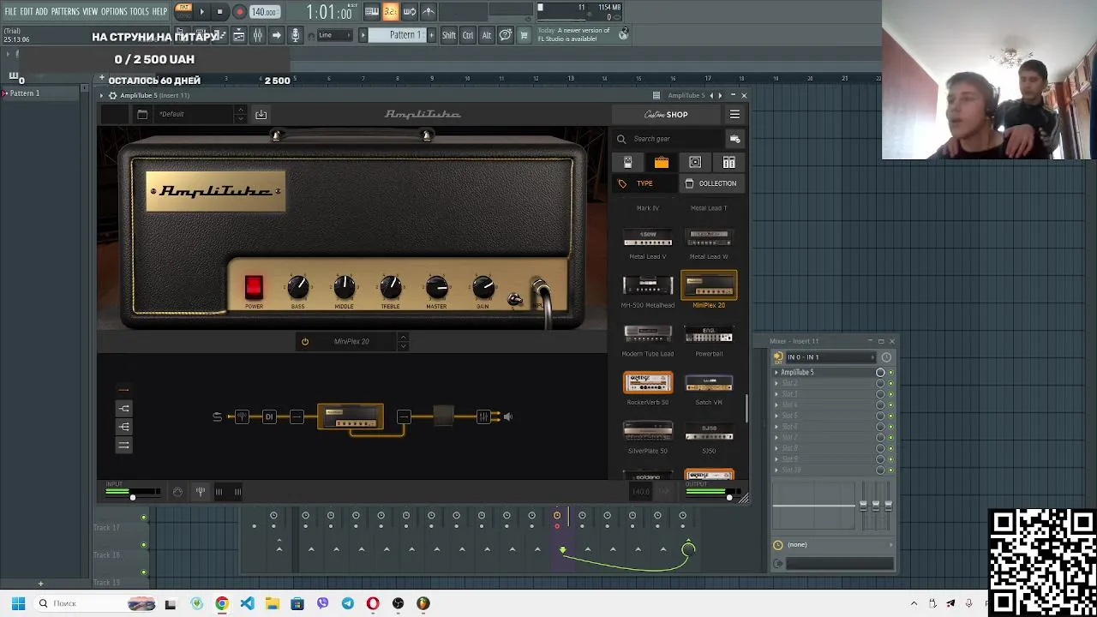Open AmpliTube plugin options gear icon
Screen dimensions: 1097x617
(x=112, y=95)
